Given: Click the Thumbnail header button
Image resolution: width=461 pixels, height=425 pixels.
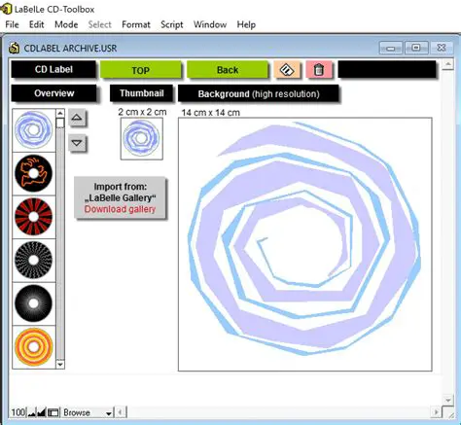Looking at the screenshot, I should (x=142, y=93).
